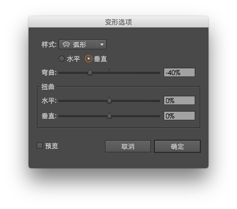Click the 取消 button

128,146
